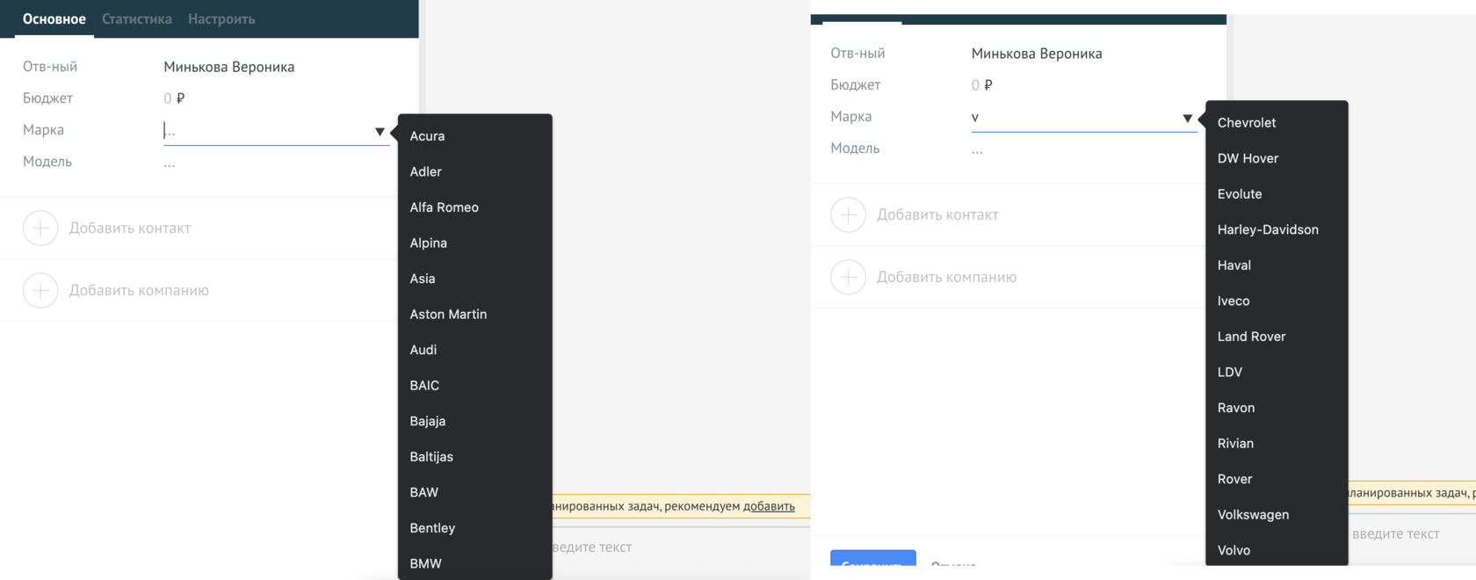This screenshot has height=580, width=1476.
Task: Click plus icon beside left 'Добавить компанию'
Action: [40, 291]
